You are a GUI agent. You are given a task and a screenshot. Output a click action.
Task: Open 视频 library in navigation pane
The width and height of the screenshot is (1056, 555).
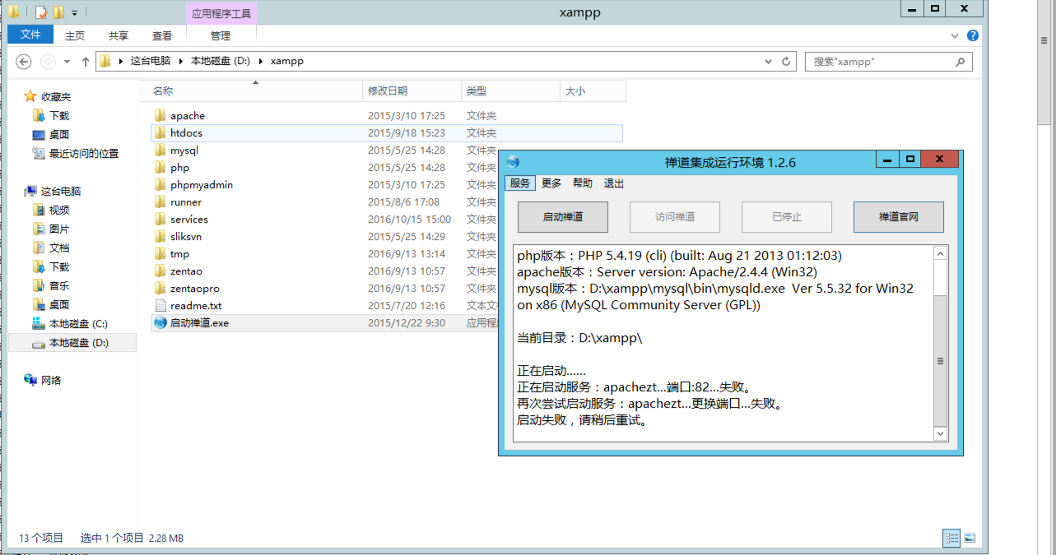click(59, 210)
